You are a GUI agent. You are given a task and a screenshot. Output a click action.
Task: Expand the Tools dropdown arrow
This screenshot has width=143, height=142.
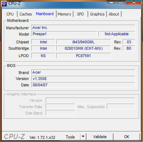pos(83,137)
